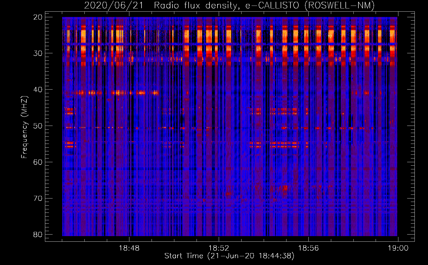This screenshot has width=428, height=265.
Task: Click the 40 frequency tick label
Action: [x=38, y=90]
